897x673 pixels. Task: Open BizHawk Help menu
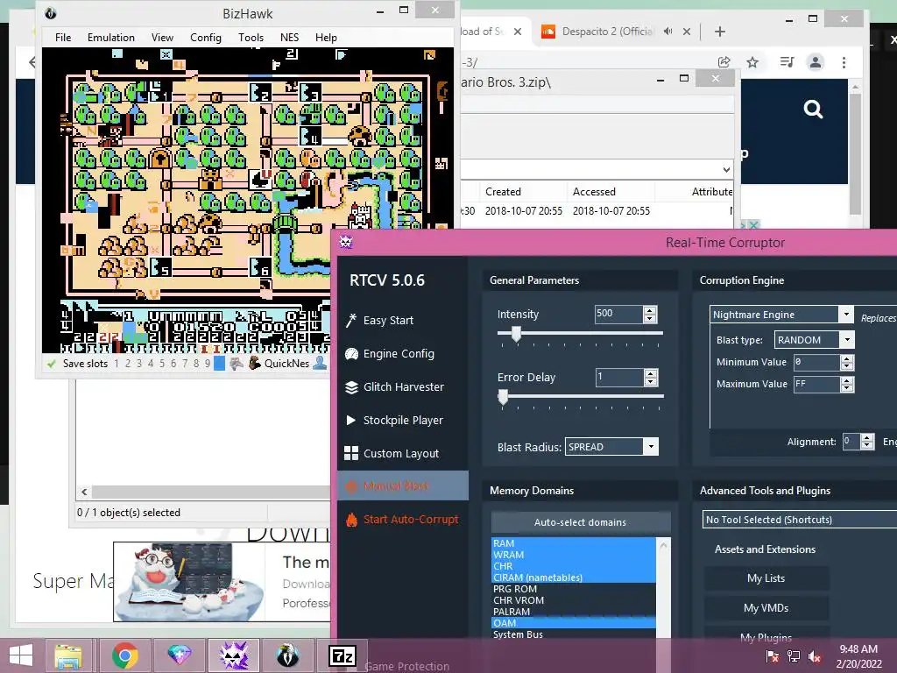[326, 37]
